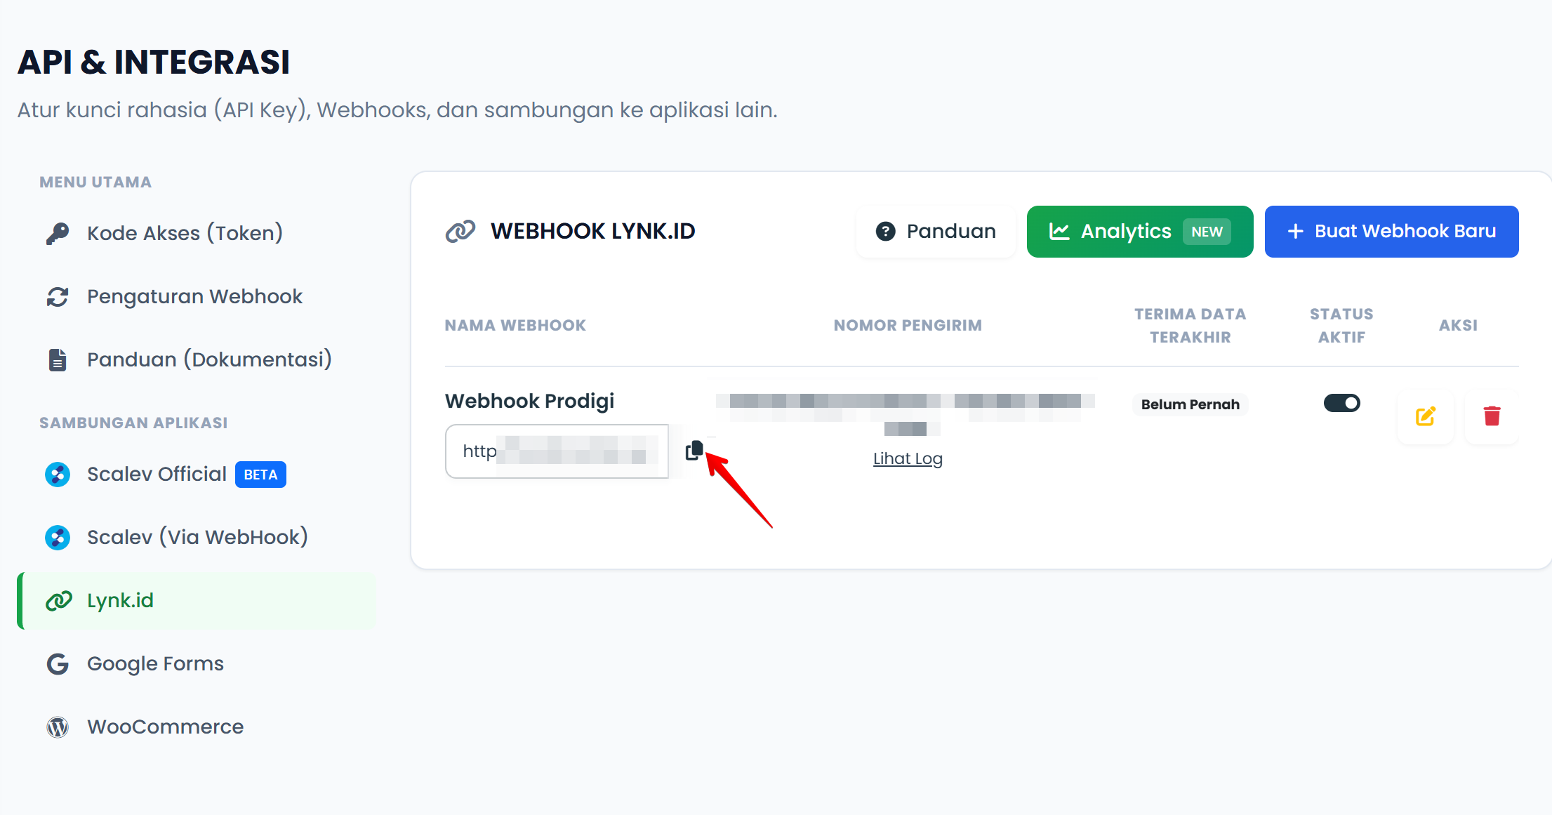The width and height of the screenshot is (1552, 815).
Task: Copy the webhook URL with the copy icon
Action: tap(694, 450)
